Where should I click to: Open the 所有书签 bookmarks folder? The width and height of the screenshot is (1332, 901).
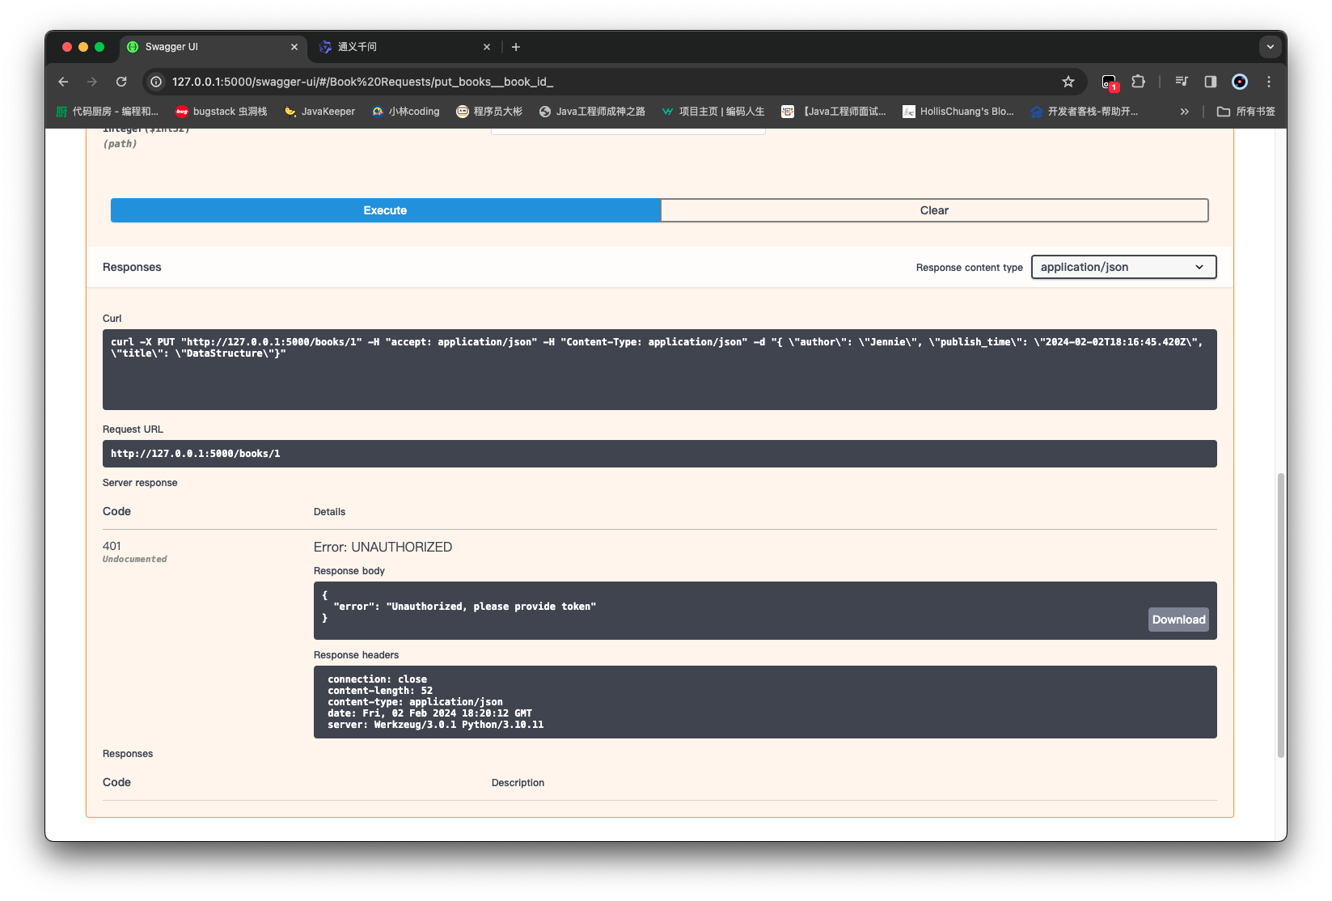pos(1246,112)
